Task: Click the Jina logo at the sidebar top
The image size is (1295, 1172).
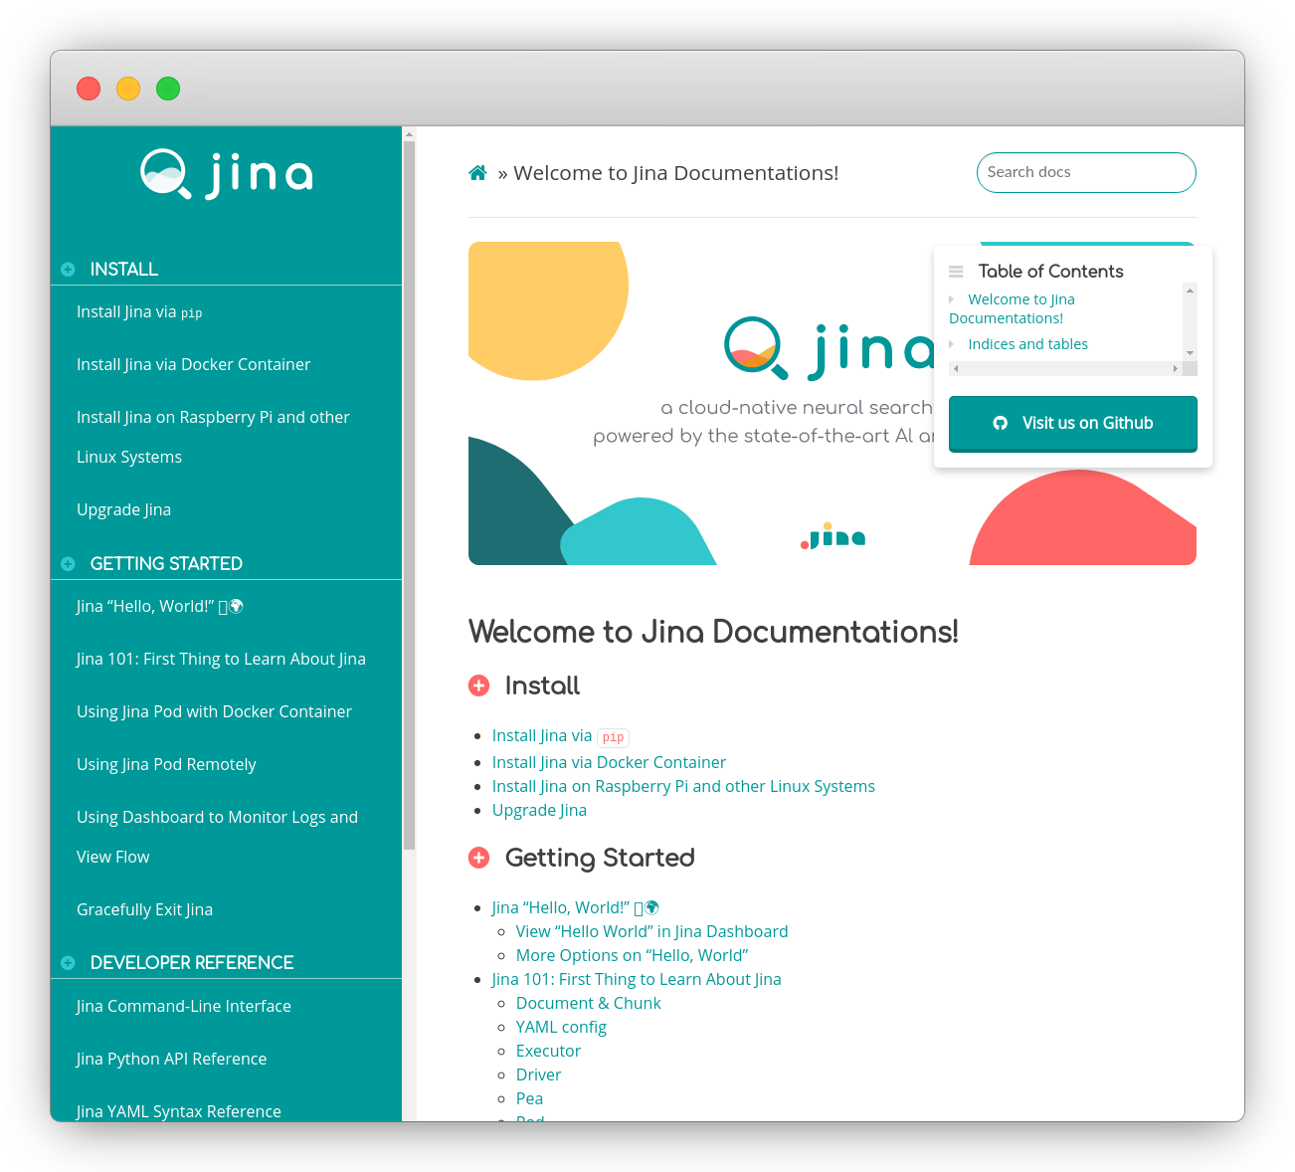Action: pos(226,174)
